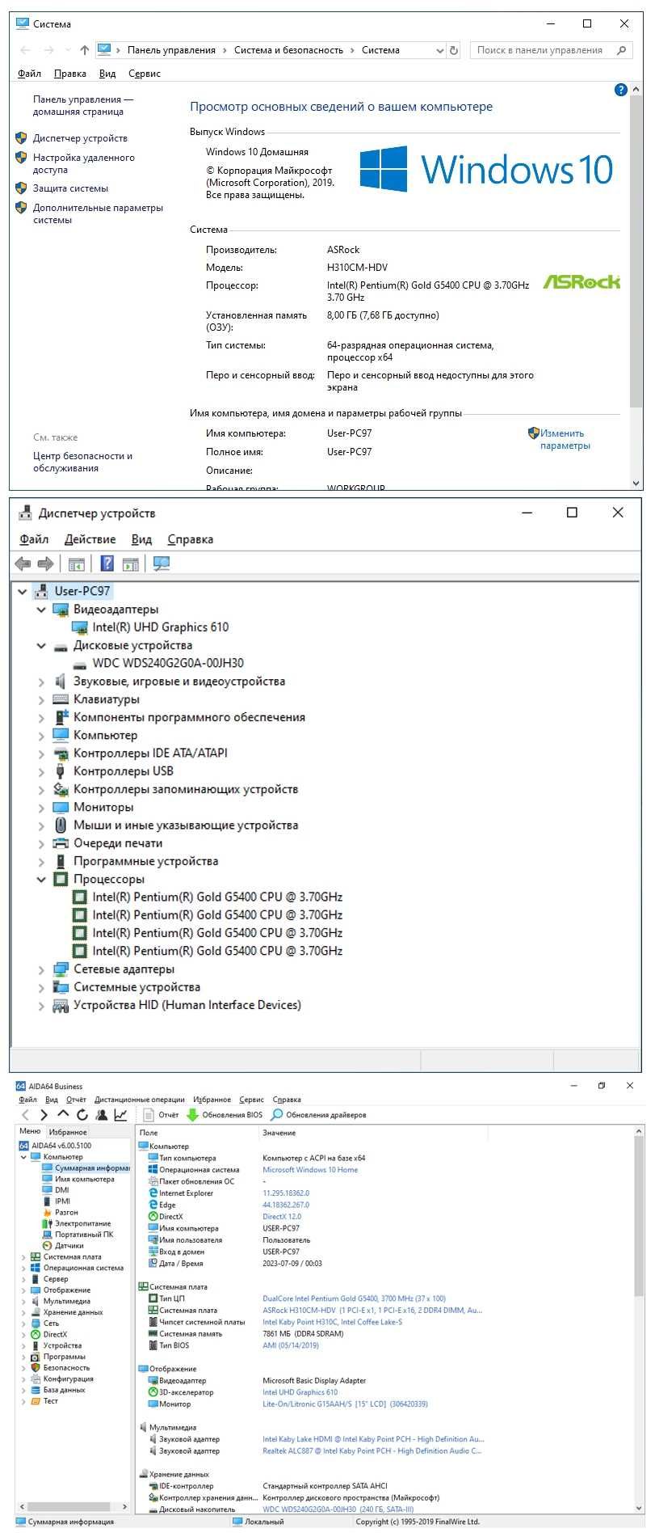Click refresh icon beside System address bar
655x1537 pixels.
click(454, 50)
